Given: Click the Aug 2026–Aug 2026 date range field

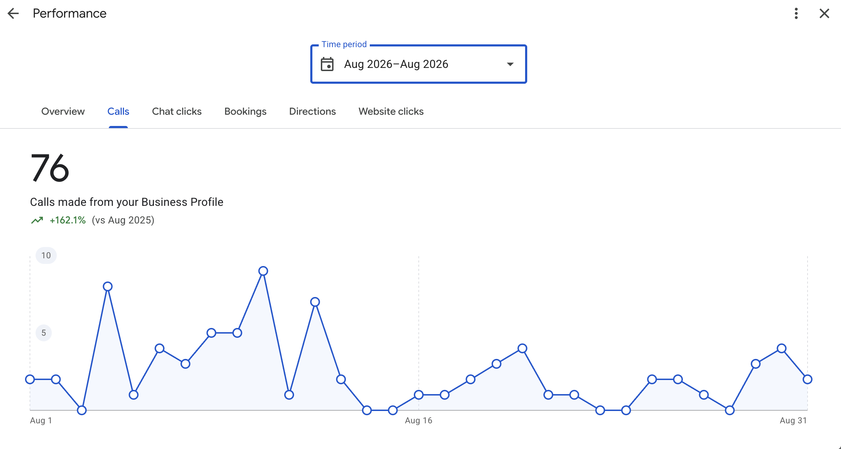Looking at the screenshot, I should pos(418,64).
